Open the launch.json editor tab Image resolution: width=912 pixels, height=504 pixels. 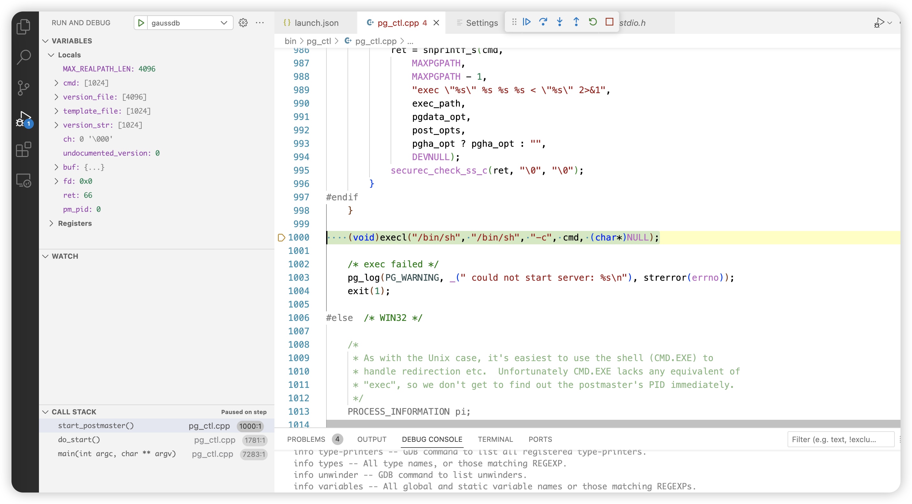pos(316,23)
